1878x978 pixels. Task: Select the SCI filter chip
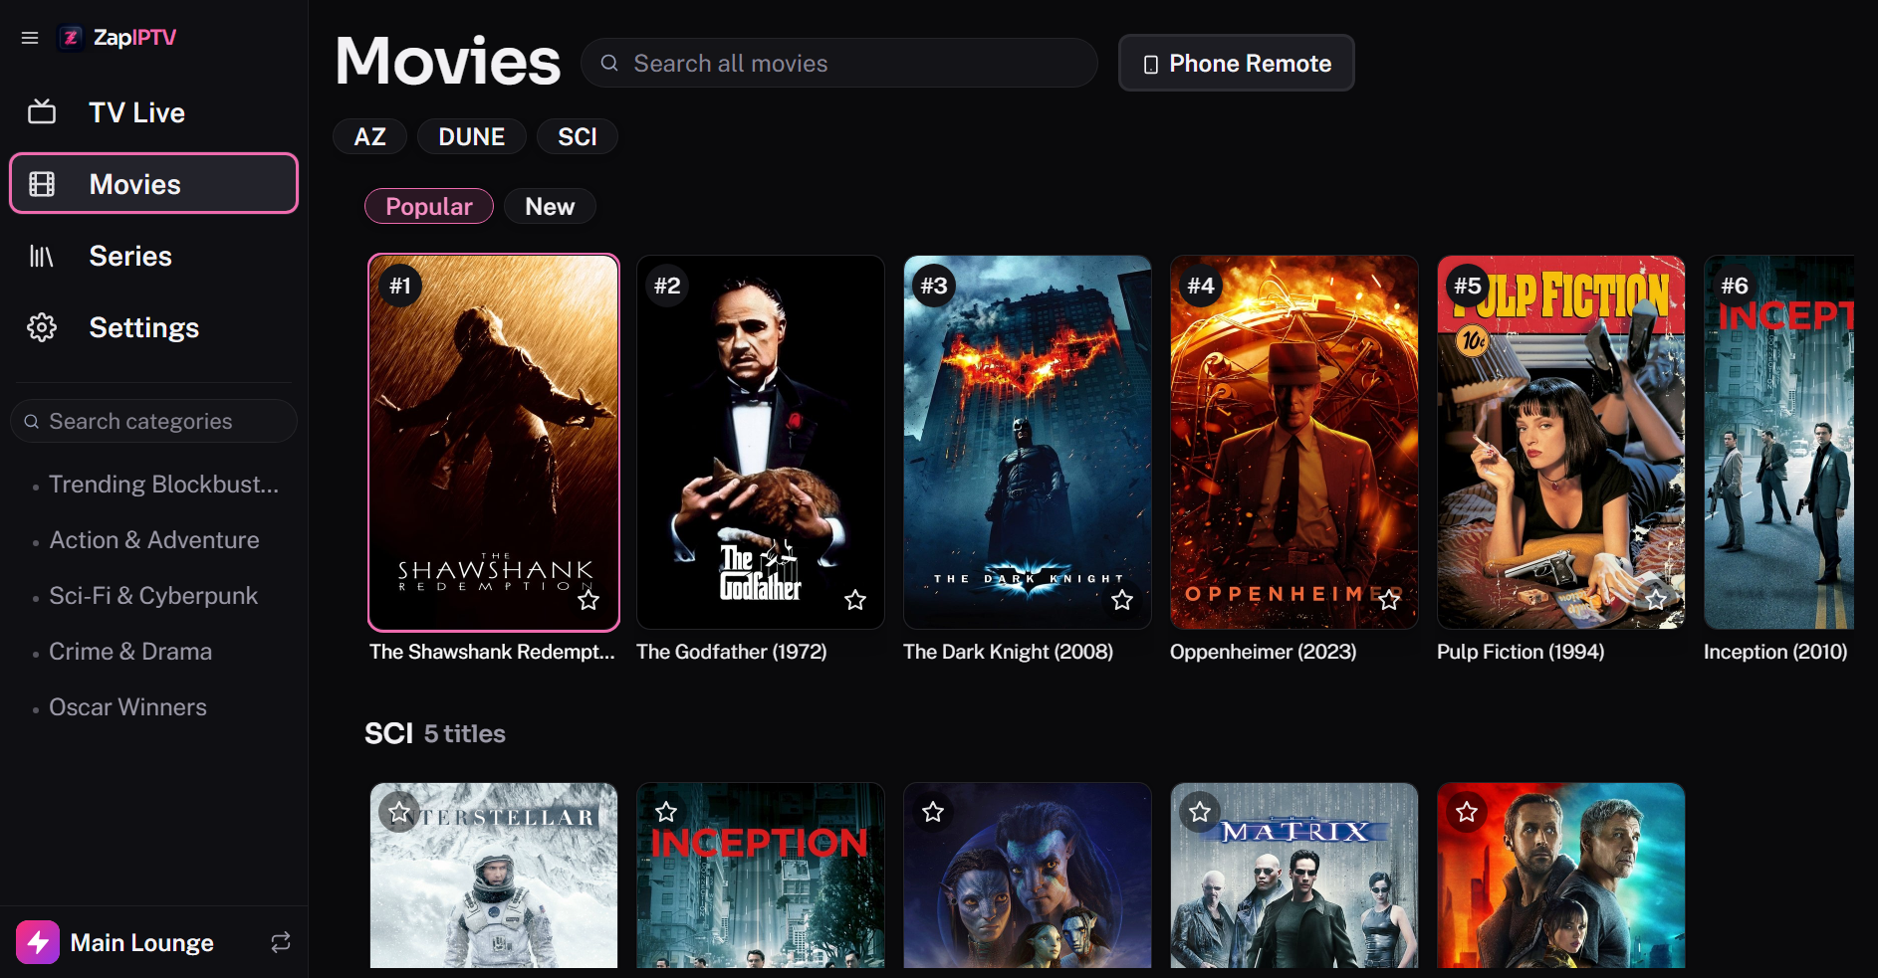[578, 136]
